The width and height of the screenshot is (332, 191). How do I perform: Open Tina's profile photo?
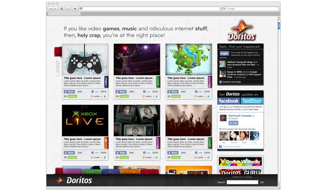(254, 136)
